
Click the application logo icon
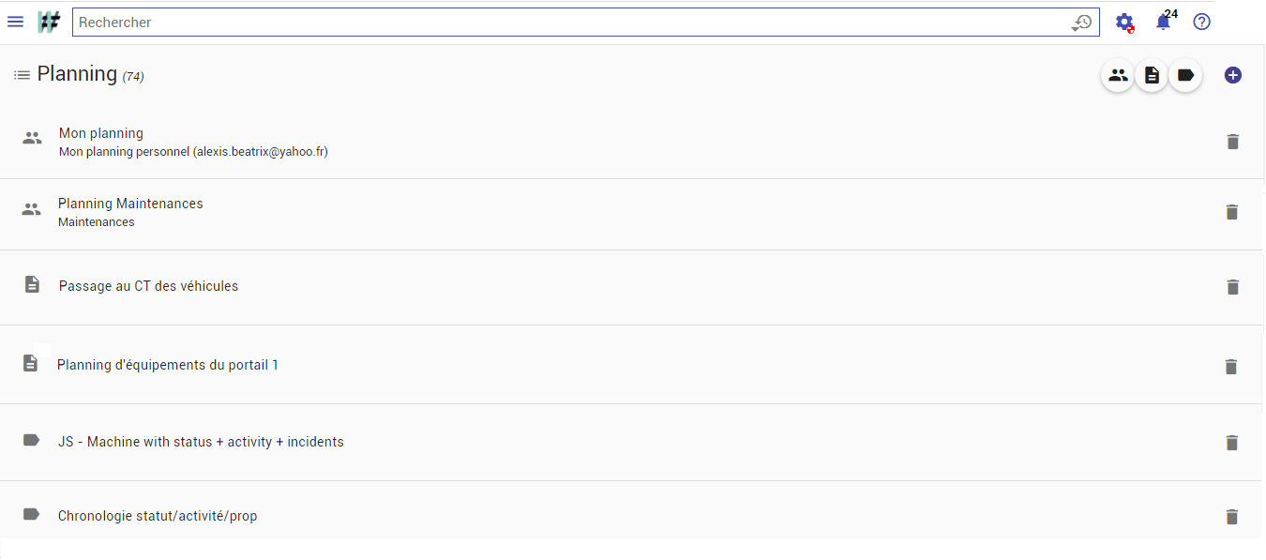pyautogui.click(x=49, y=22)
